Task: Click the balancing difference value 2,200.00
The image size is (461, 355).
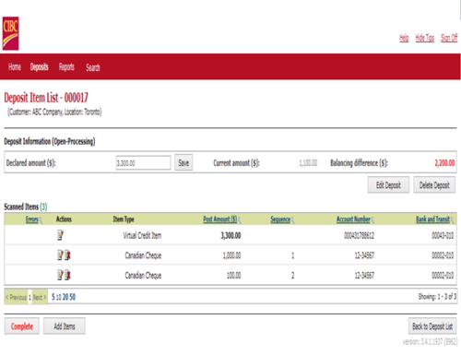Action: pyautogui.click(x=444, y=163)
